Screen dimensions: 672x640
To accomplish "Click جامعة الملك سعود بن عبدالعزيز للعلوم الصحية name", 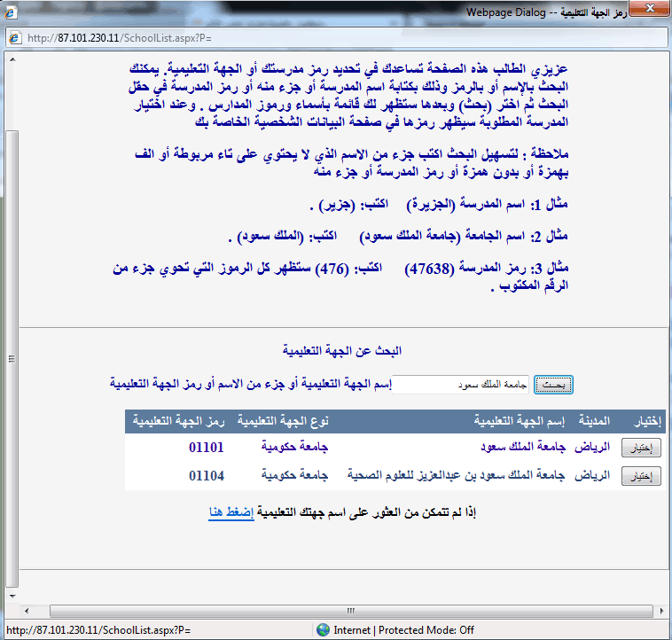I will click(456, 475).
